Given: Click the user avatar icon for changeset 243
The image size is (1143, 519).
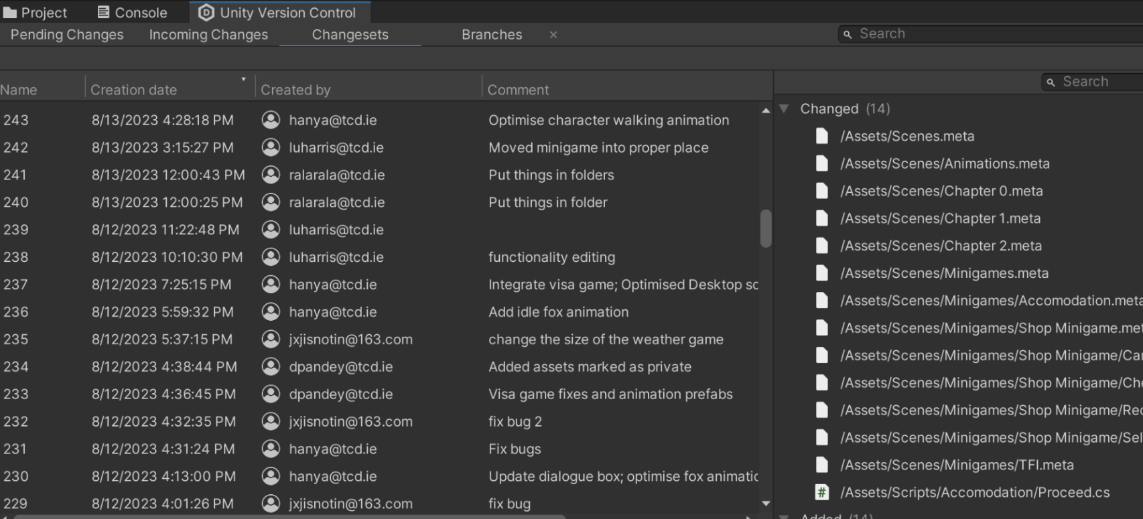Looking at the screenshot, I should [x=271, y=120].
